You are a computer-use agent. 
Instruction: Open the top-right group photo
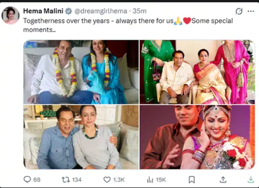[x=197, y=72]
